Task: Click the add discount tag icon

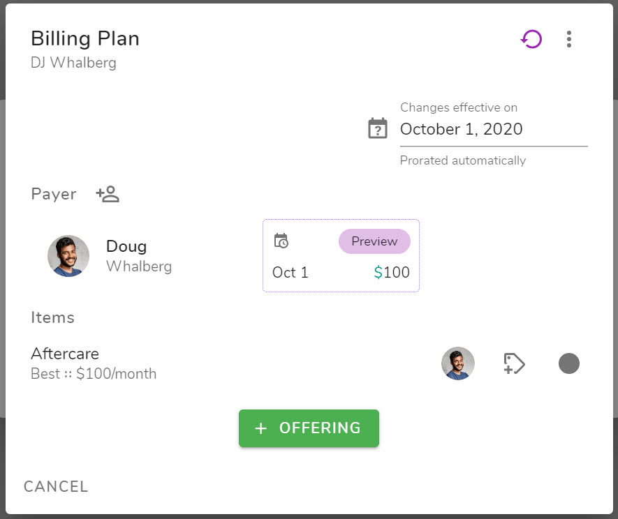Action: tap(514, 363)
